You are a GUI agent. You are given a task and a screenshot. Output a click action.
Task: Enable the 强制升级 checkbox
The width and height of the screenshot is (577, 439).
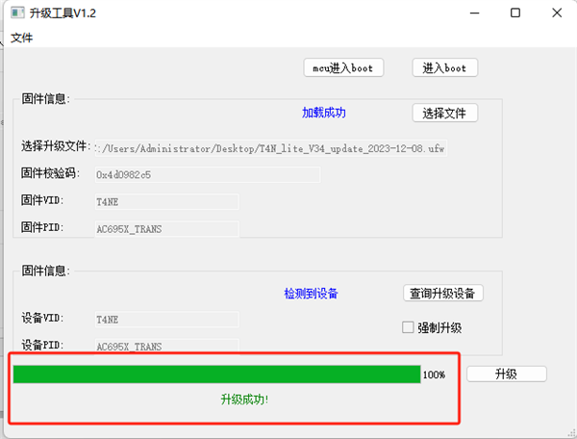point(408,327)
